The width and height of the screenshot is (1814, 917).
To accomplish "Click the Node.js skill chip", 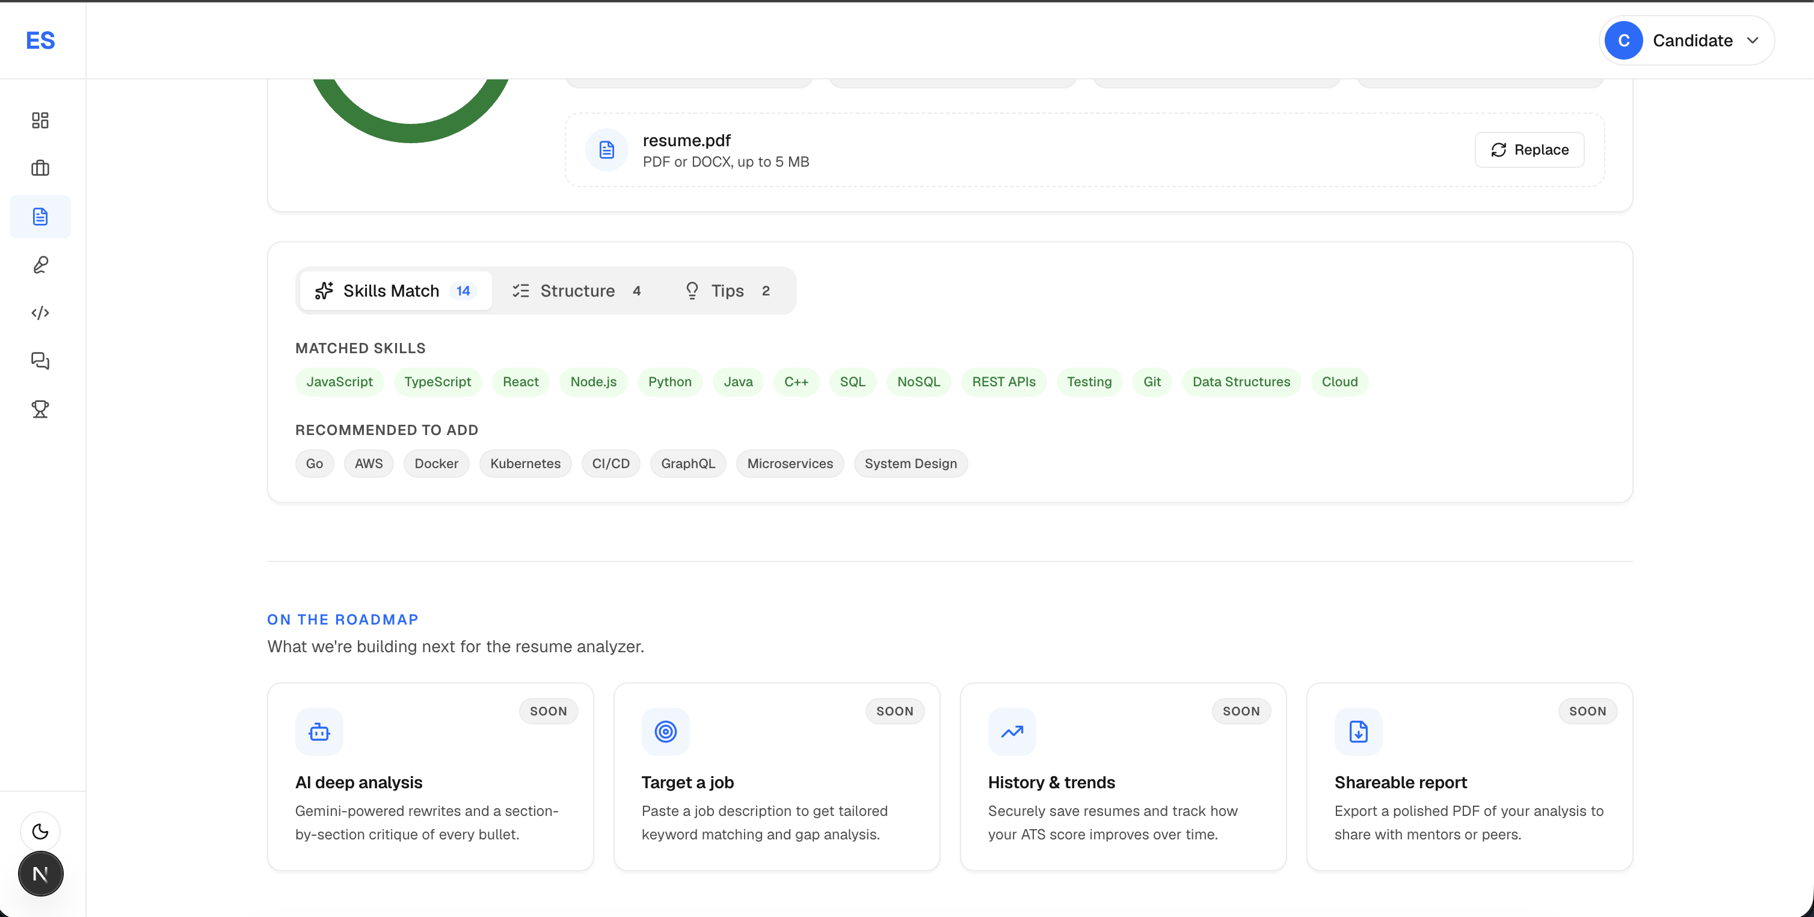I will [594, 381].
